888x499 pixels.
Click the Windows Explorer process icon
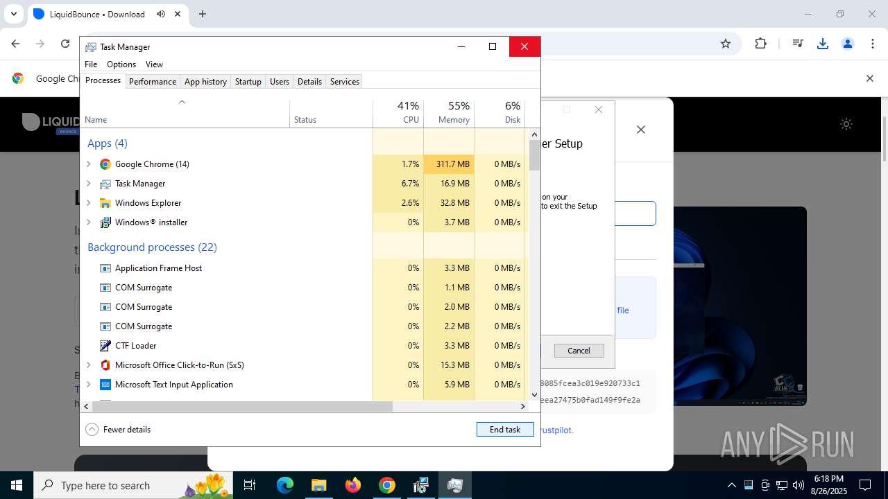click(105, 203)
